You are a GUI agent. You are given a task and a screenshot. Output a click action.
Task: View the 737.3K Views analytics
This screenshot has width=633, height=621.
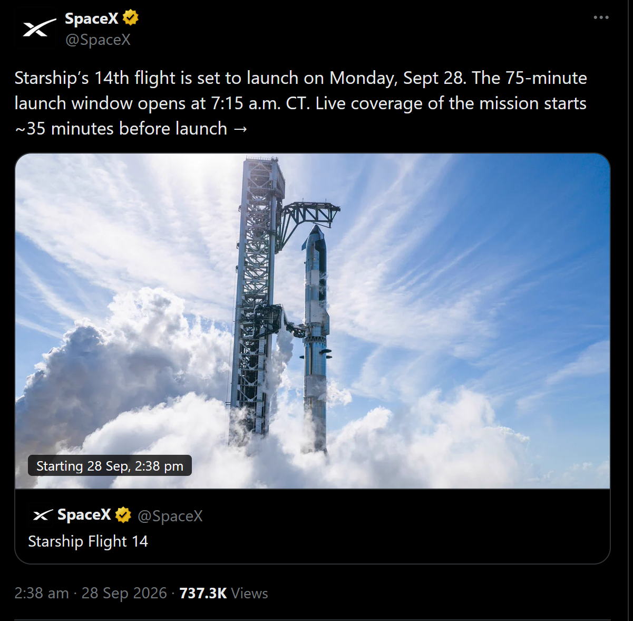coord(223,593)
